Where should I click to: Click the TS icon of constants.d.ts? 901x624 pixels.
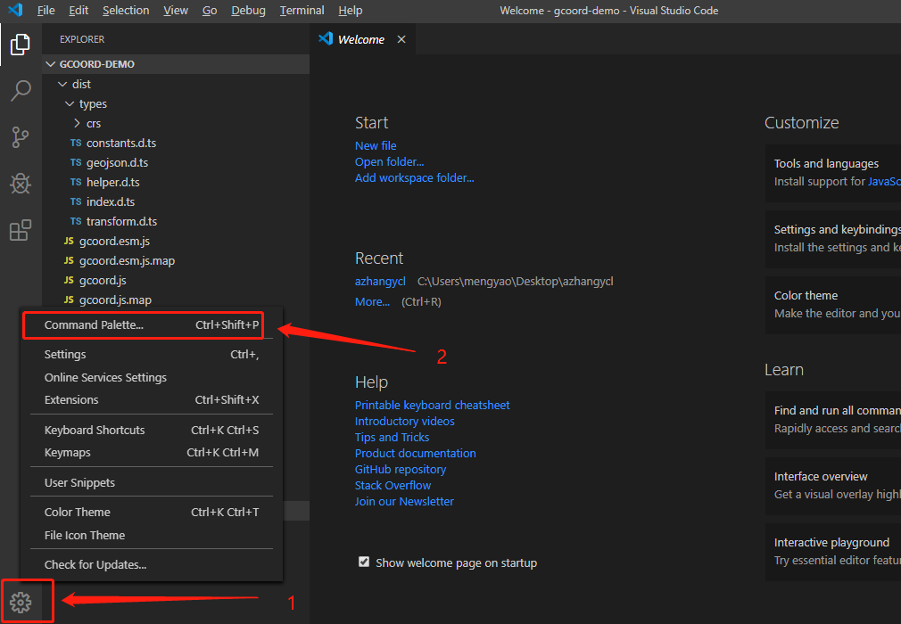point(75,143)
